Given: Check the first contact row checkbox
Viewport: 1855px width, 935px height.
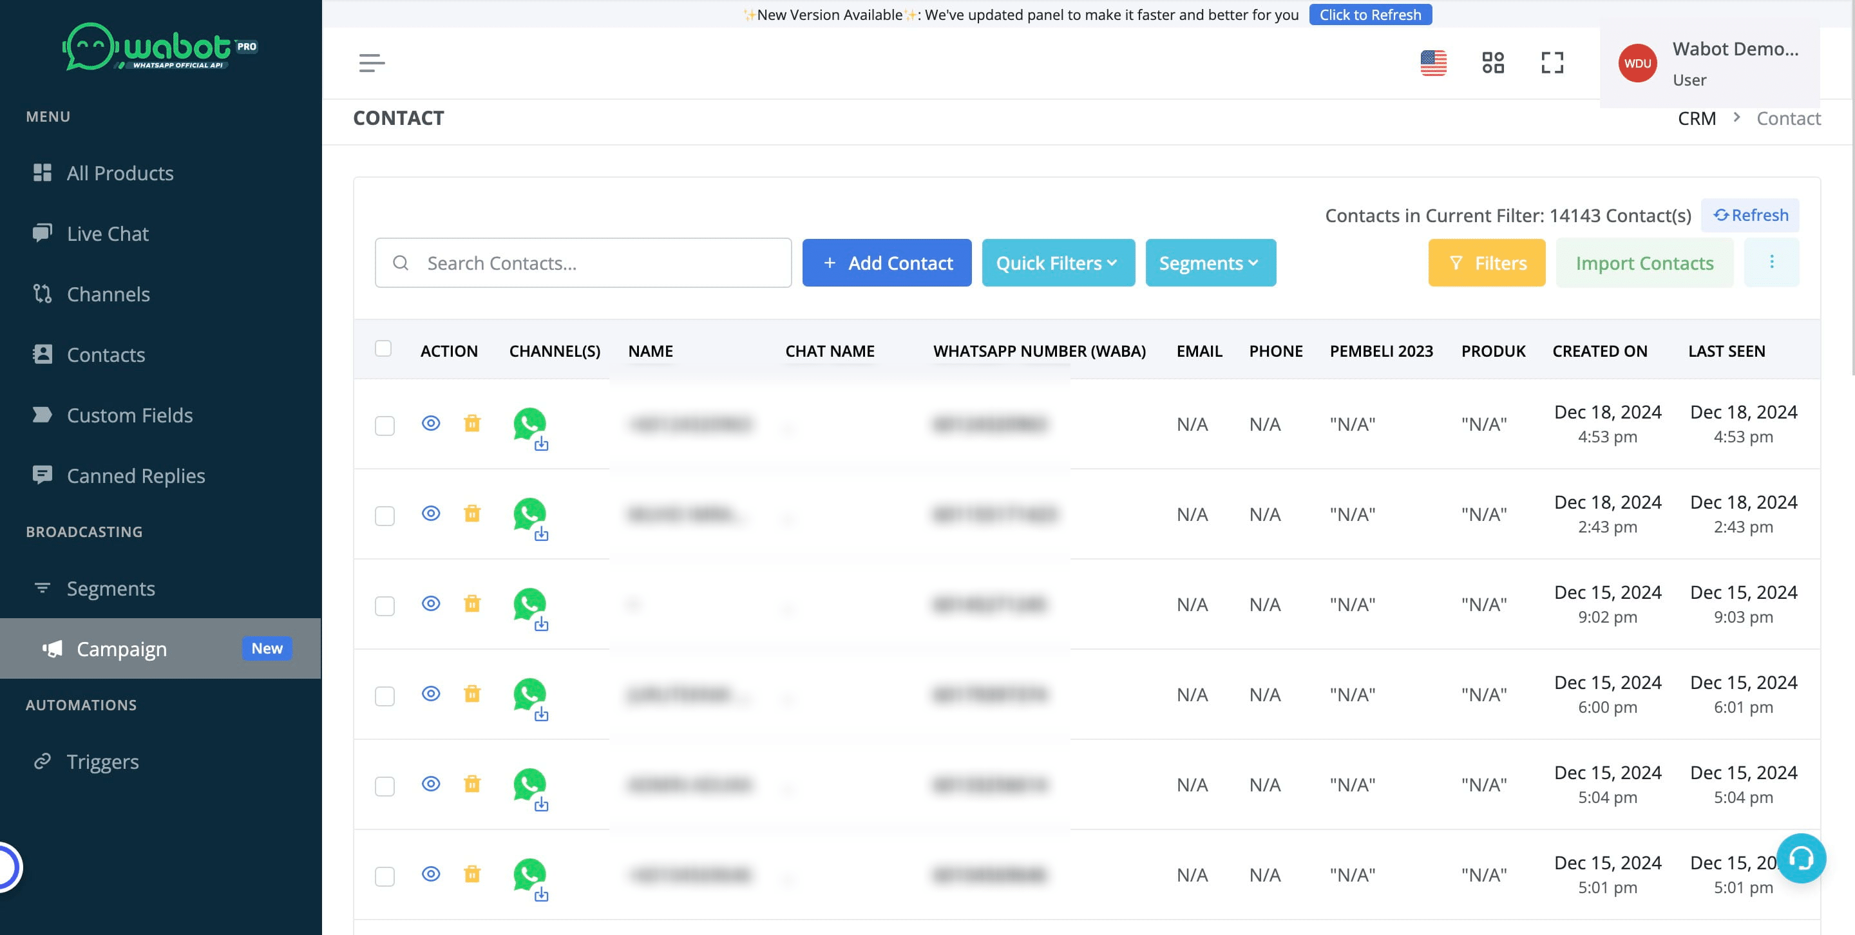Looking at the screenshot, I should (x=385, y=426).
